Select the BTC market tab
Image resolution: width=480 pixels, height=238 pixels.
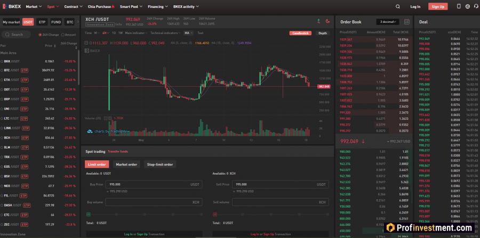pos(70,22)
